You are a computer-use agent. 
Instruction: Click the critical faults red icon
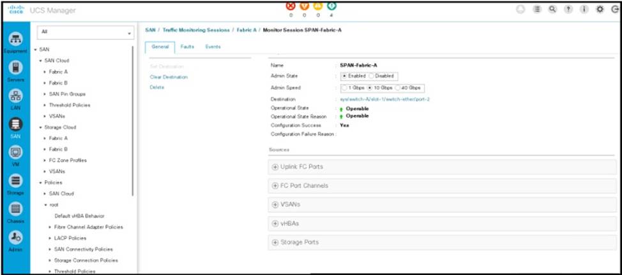click(291, 6)
